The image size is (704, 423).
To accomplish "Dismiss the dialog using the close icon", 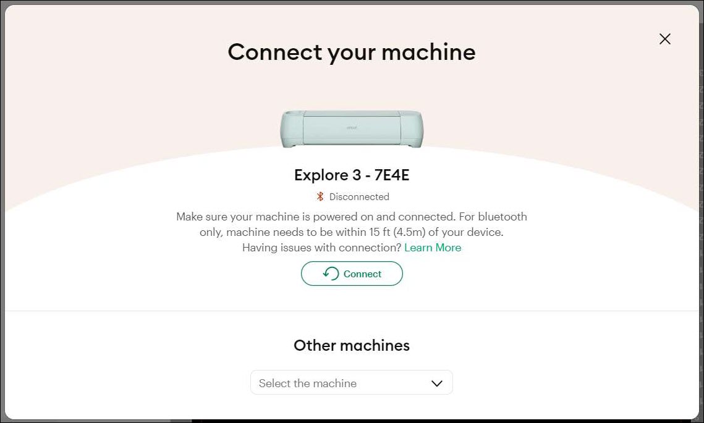I will coord(664,38).
